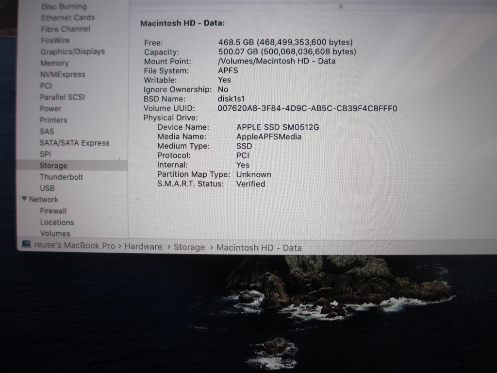
Task: Show Power information
Action: pos(50,108)
